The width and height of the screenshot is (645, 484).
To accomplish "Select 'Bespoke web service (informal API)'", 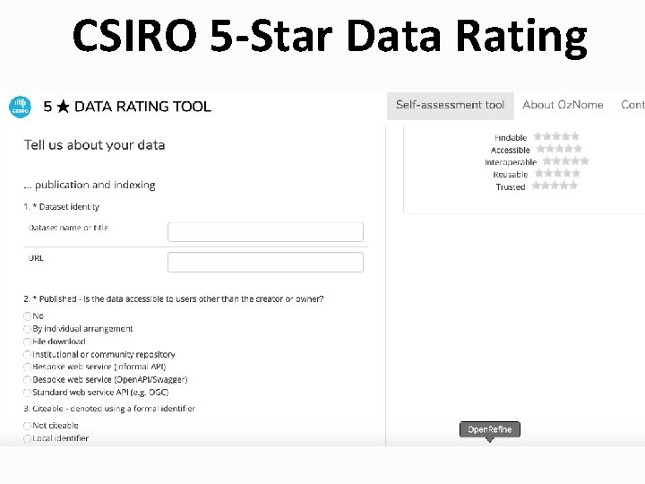I will 28,367.
